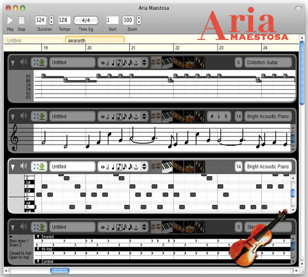Click channel number 9 on drum track

pos(238,227)
